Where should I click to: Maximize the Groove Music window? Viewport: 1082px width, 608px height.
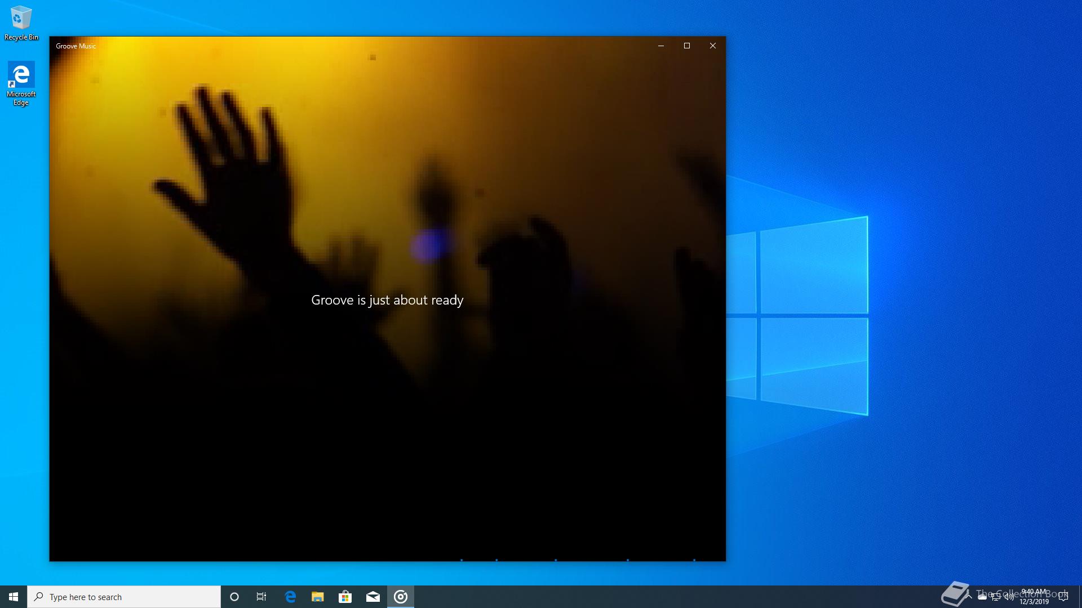687,46
